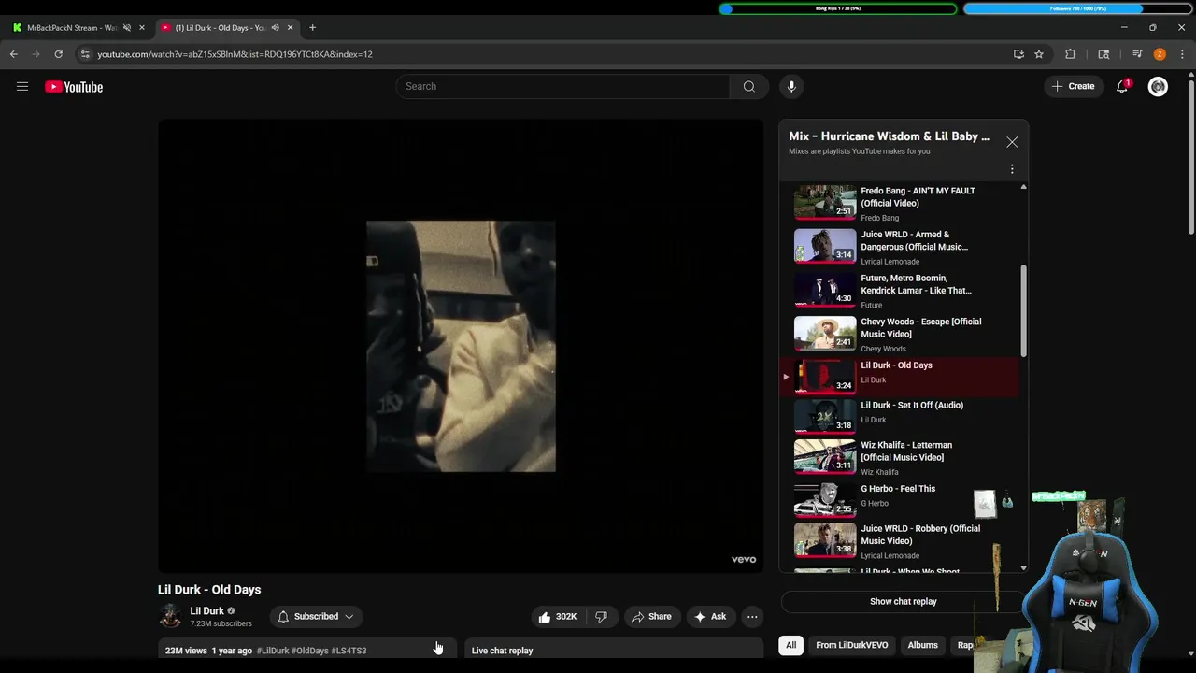Unmute the MrBackPackN Stream tab
The height and width of the screenshot is (673, 1196).
pos(127,28)
